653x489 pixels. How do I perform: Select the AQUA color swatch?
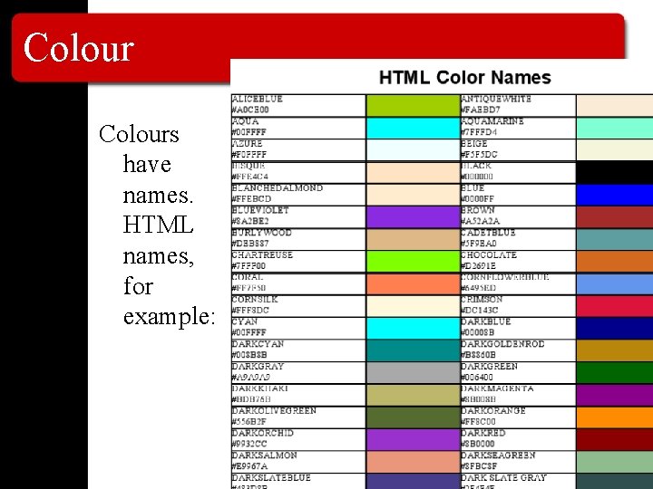coord(414,128)
